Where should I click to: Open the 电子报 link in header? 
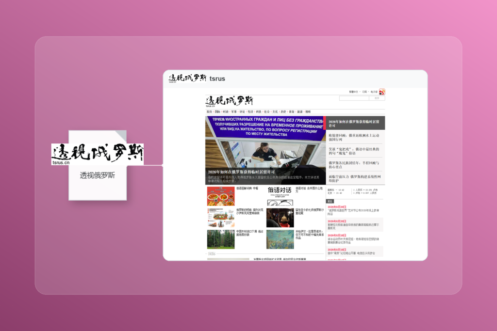(x=374, y=92)
